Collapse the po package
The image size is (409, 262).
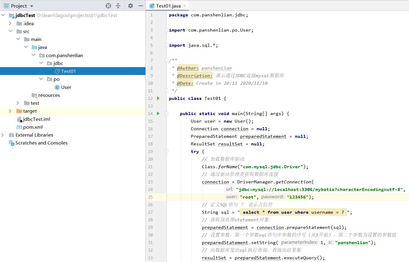(x=41, y=79)
